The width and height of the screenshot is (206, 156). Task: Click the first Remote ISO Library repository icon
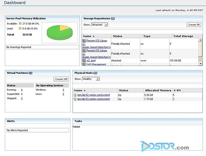coord(84,41)
